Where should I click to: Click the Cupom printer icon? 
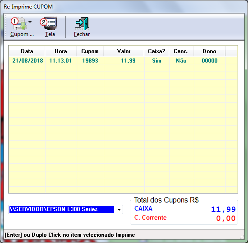tap(19, 24)
